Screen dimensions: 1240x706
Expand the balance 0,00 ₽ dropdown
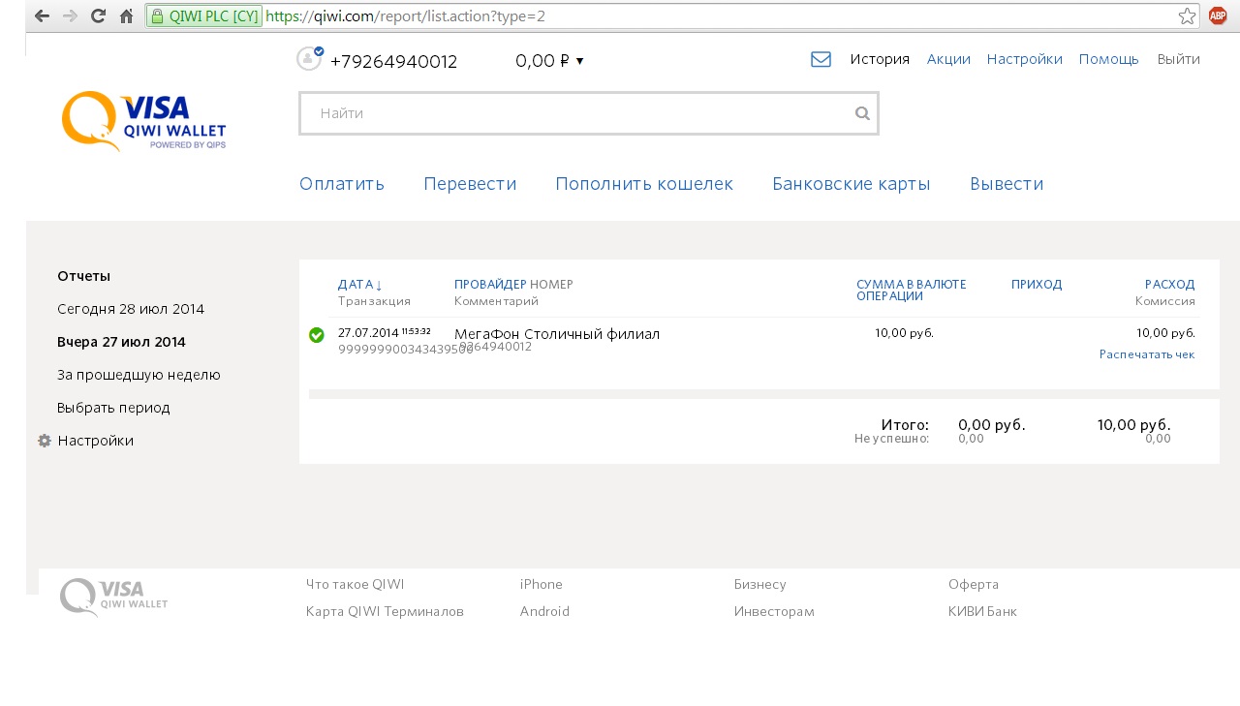pyautogui.click(x=549, y=61)
